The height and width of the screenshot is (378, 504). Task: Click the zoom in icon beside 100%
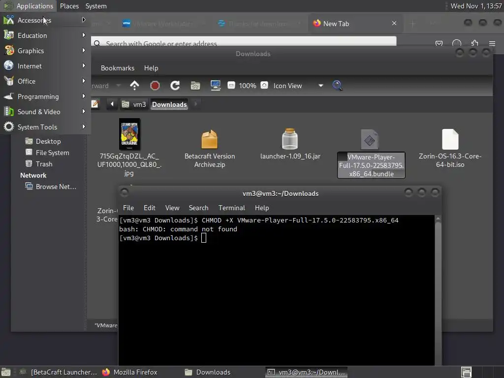[x=264, y=86]
